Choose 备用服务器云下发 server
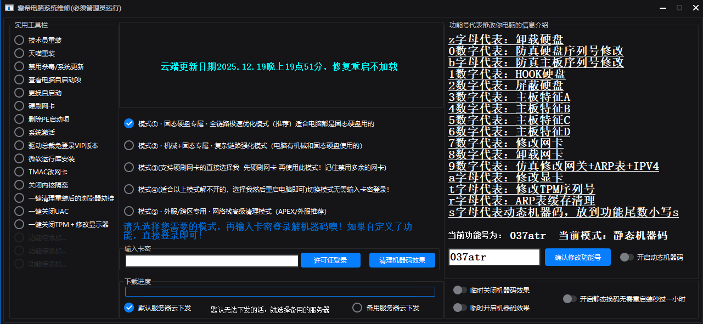Screen dimensions: 703x324 pos(357,308)
